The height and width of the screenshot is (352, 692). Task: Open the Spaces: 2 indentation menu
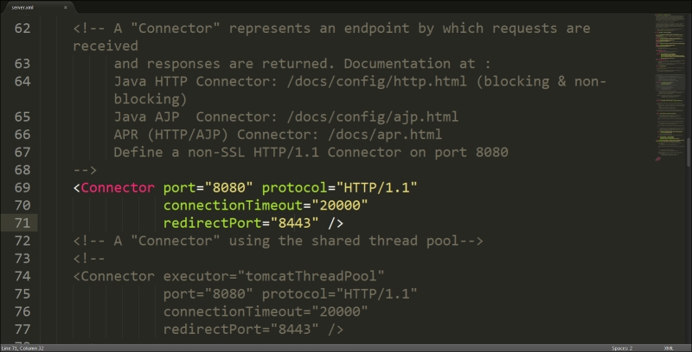(x=622, y=349)
